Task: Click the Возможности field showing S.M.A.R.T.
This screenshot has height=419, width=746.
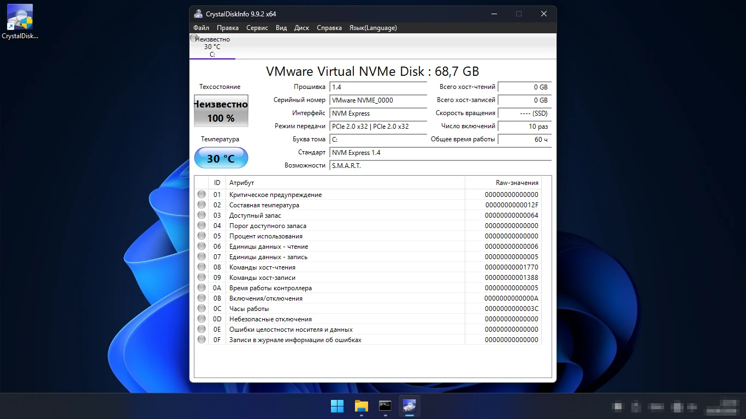Action: pyautogui.click(x=441, y=166)
